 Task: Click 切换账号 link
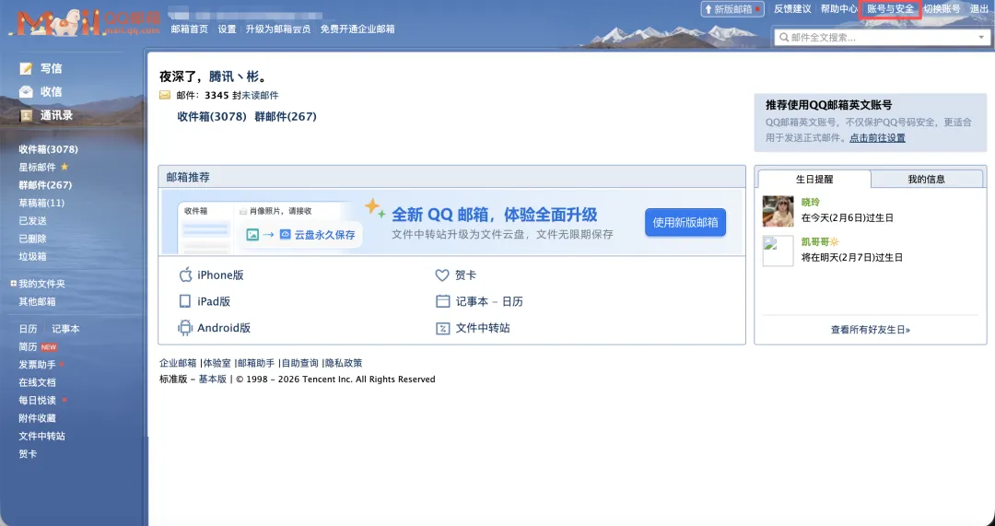click(942, 9)
